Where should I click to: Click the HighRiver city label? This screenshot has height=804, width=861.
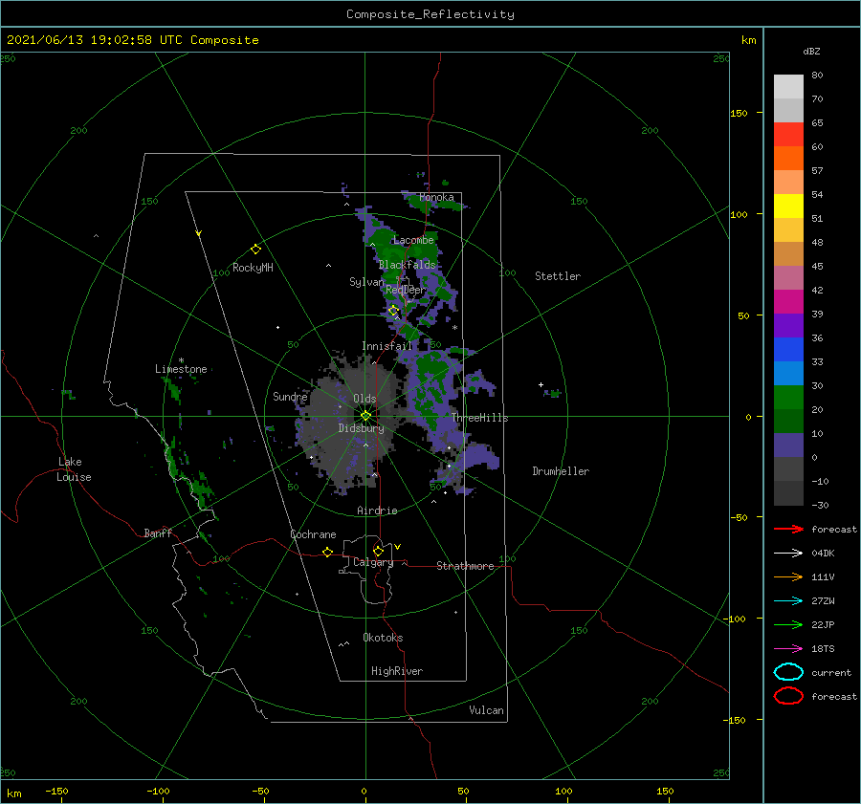coord(397,671)
